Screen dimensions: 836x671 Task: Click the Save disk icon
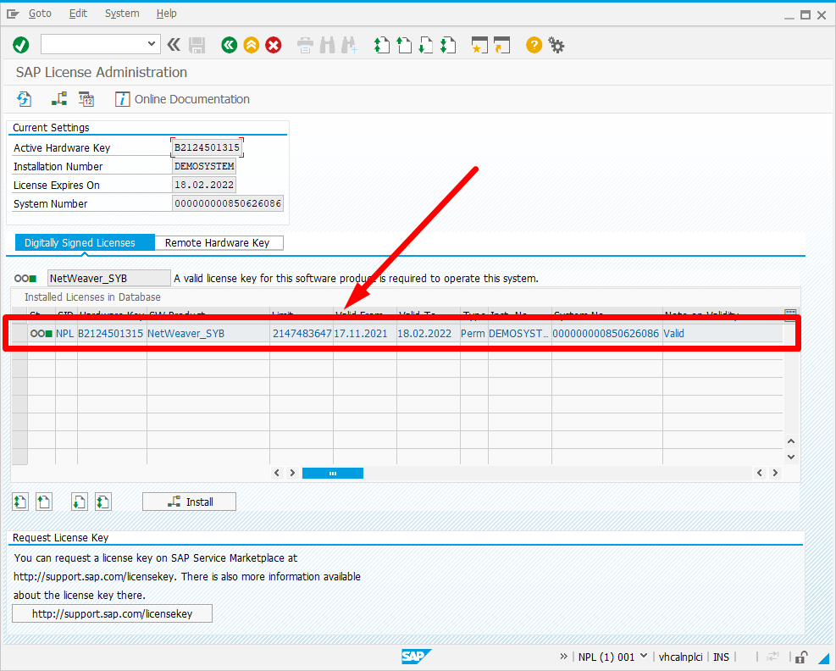point(197,46)
